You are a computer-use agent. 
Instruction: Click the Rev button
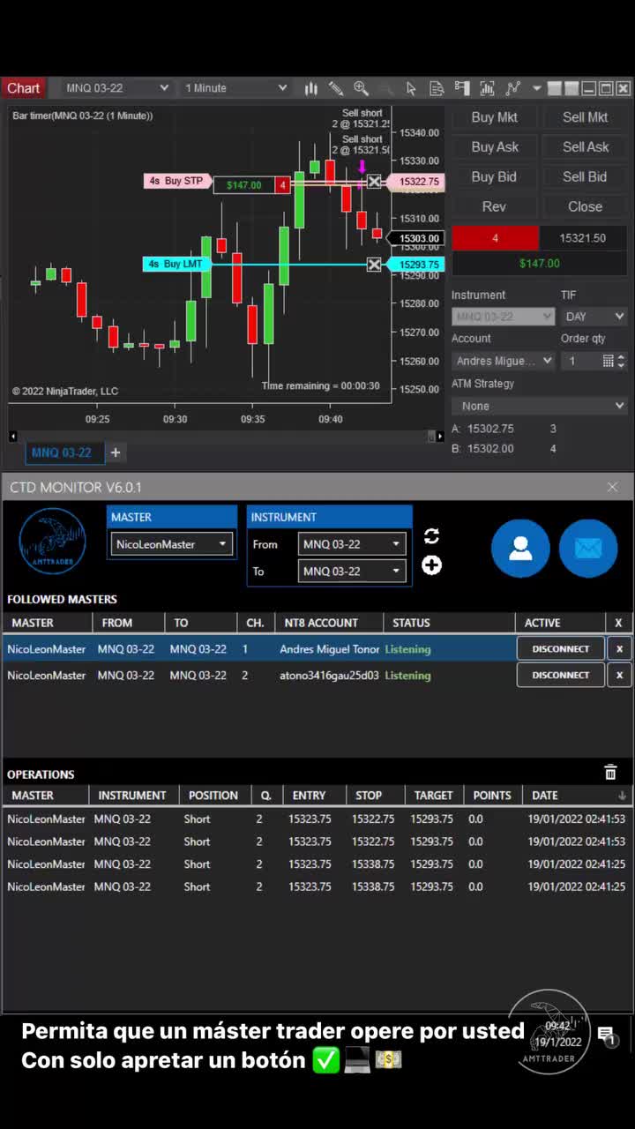point(494,206)
